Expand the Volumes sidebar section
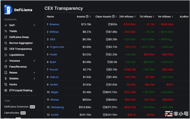The width and height of the screenshot is (190, 119). click(x=34, y=61)
